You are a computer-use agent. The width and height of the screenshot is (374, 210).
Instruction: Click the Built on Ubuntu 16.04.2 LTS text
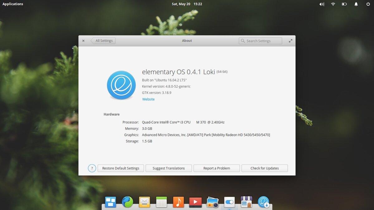tap(164, 80)
